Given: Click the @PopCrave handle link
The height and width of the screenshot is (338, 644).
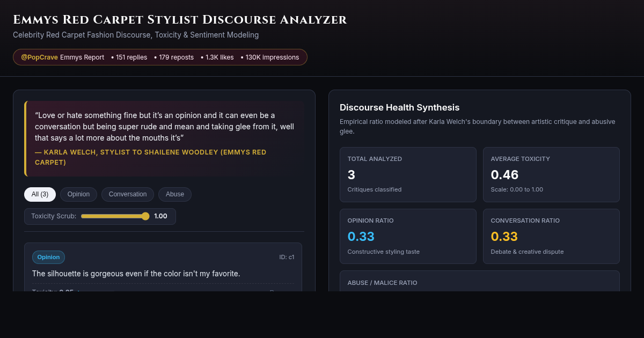Looking at the screenshot, I should tap(40, 57).
